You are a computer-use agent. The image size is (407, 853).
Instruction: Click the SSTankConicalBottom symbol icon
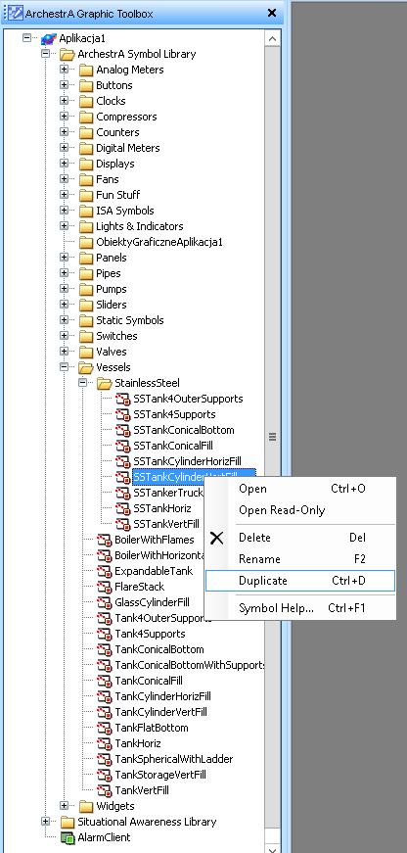click(x=123, y=430)
